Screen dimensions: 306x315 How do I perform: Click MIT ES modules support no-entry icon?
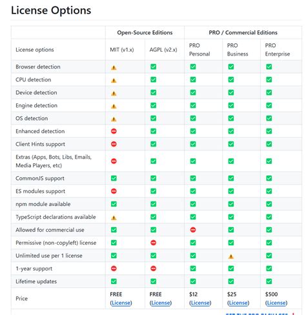point(114,191)
